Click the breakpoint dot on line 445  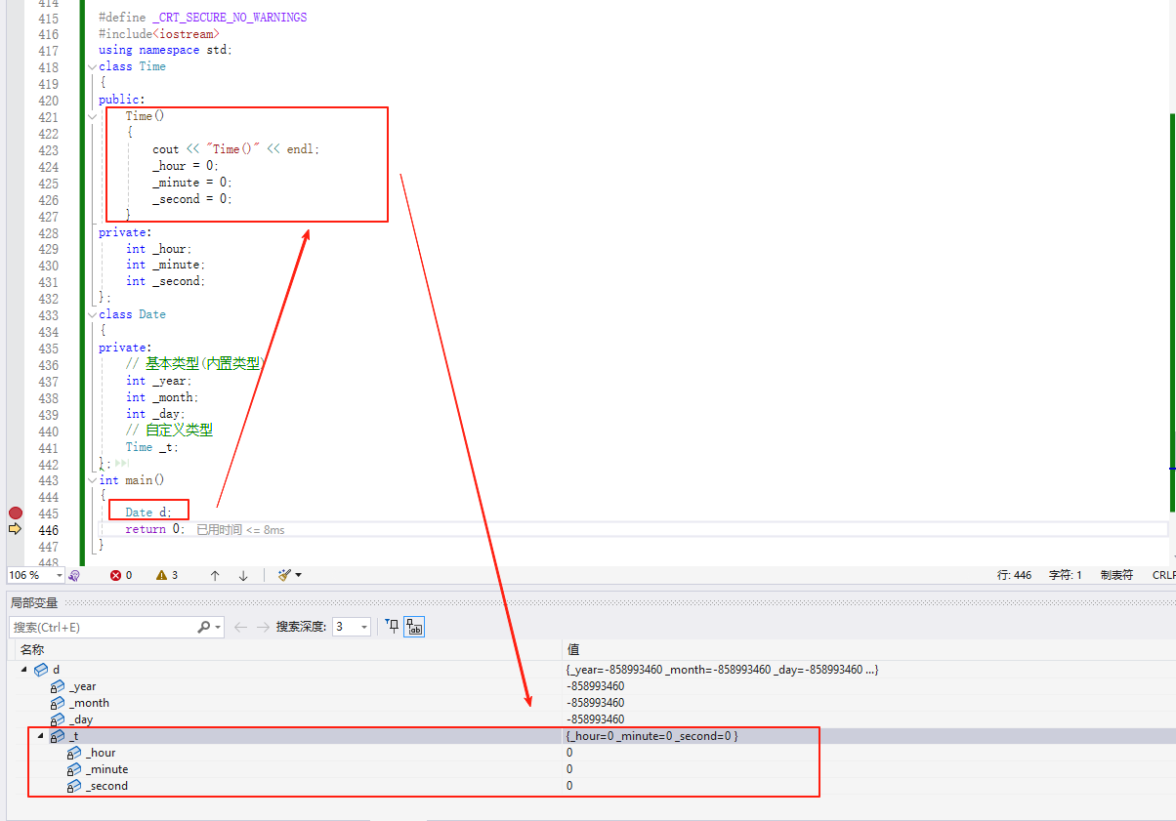pyautogui.click(x=15, y=513)
